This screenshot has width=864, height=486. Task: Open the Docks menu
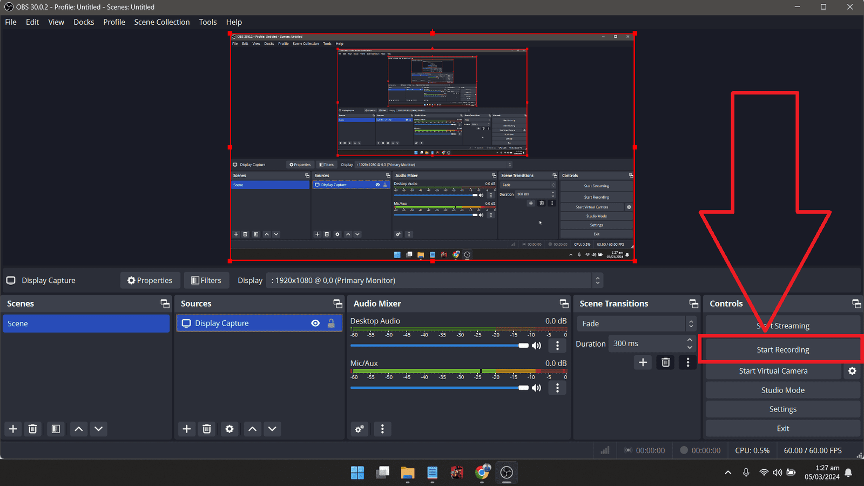coord(84,22)
